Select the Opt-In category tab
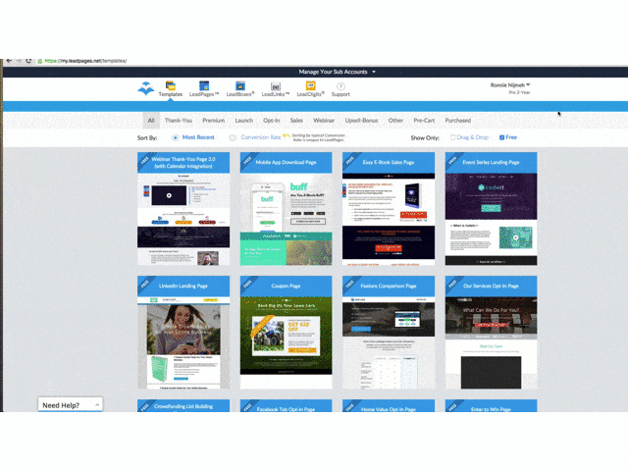628x471 pixels. [x=272, y=120]
